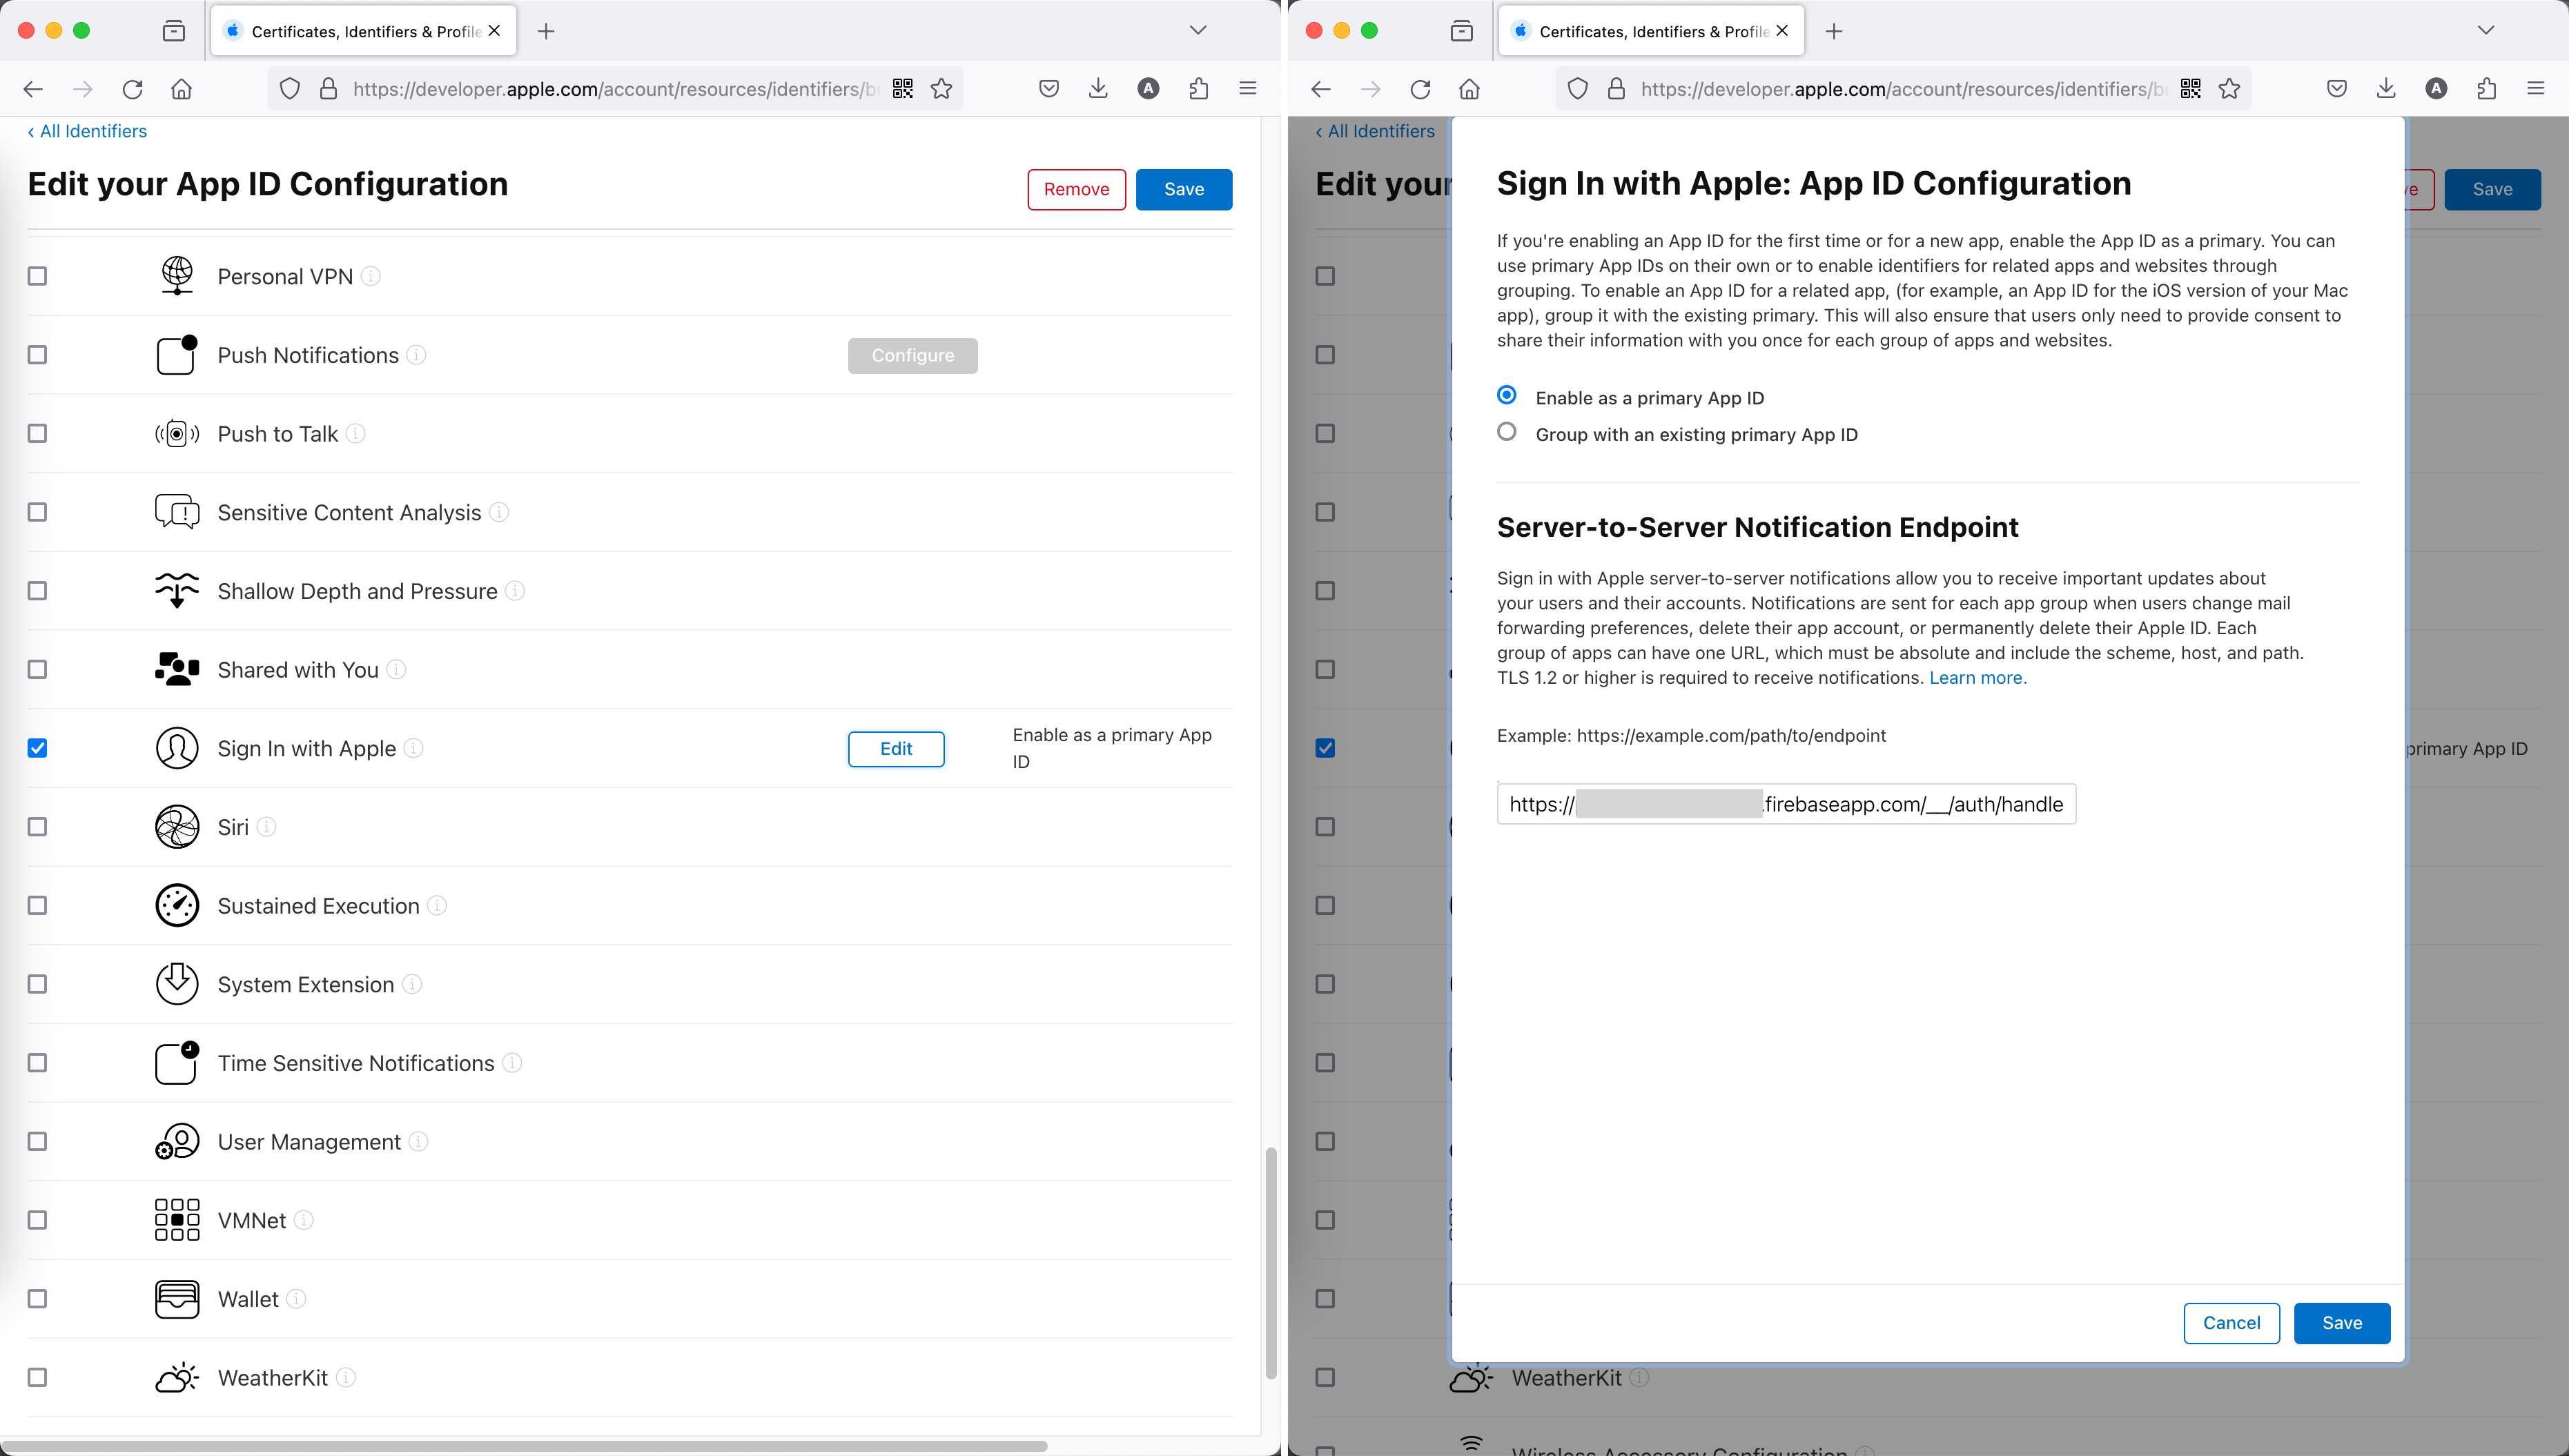Click the Pocket save icon in left toolbar
The height and width of the screenshot is (1456, 2569).
[1048, 89]
